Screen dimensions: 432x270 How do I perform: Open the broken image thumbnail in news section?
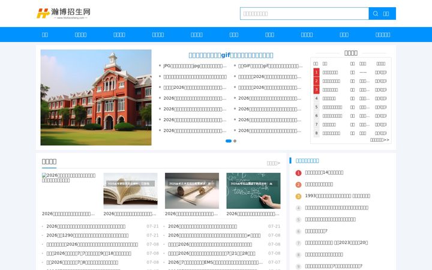coord(69,191)
